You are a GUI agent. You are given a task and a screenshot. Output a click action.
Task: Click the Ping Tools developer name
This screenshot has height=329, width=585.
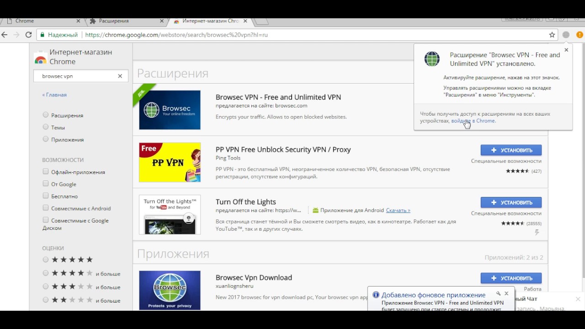(x=228, y=158)
